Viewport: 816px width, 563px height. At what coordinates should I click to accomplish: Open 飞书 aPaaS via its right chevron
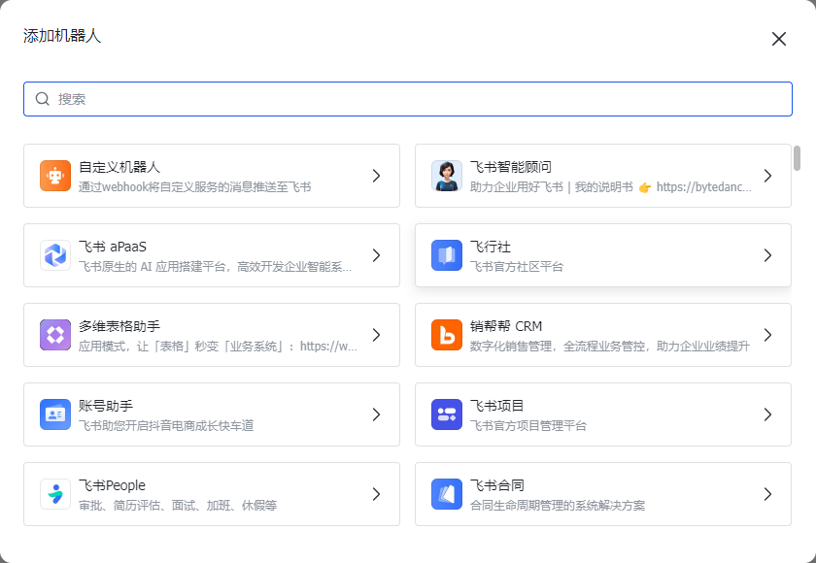click(376, 255)
